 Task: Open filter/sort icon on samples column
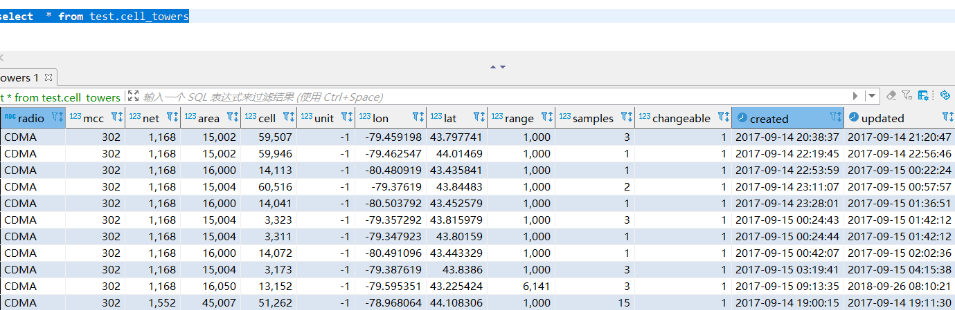(x=626, y=117)
